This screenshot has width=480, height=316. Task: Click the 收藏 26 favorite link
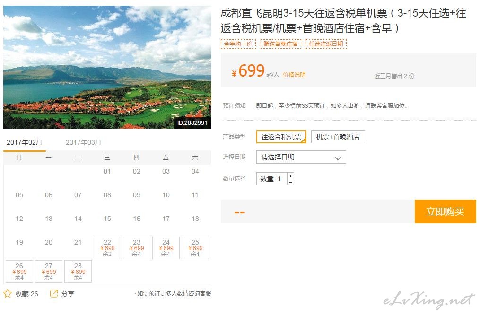[26, 294]
